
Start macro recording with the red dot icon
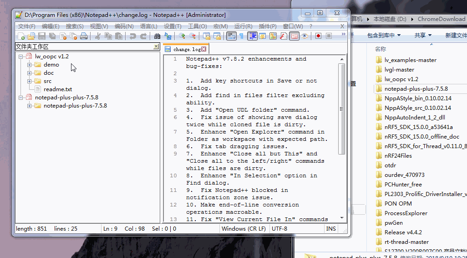tap(318, 36)
